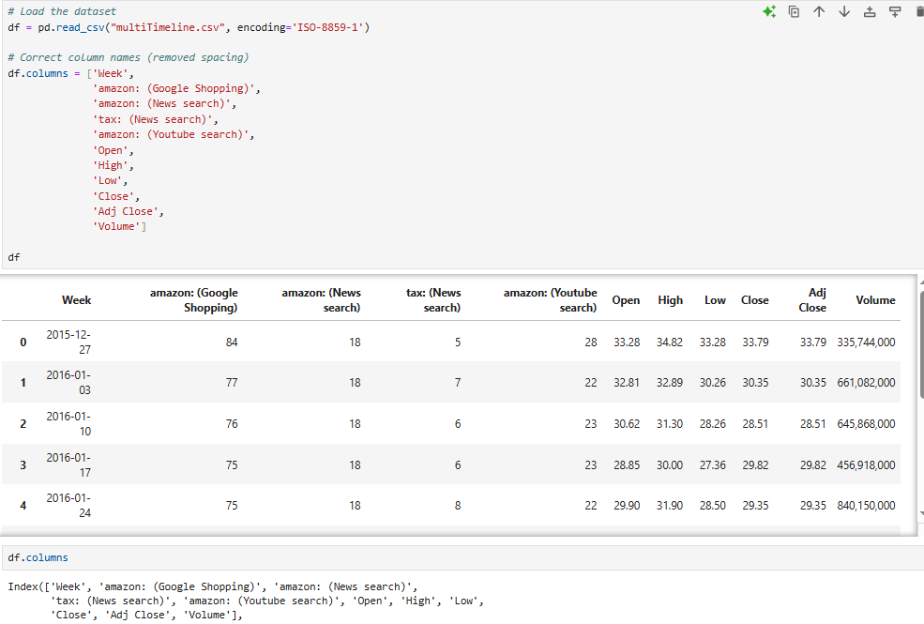Click the date cell 2015-12-27
The image size is (924, 624).
66,342
